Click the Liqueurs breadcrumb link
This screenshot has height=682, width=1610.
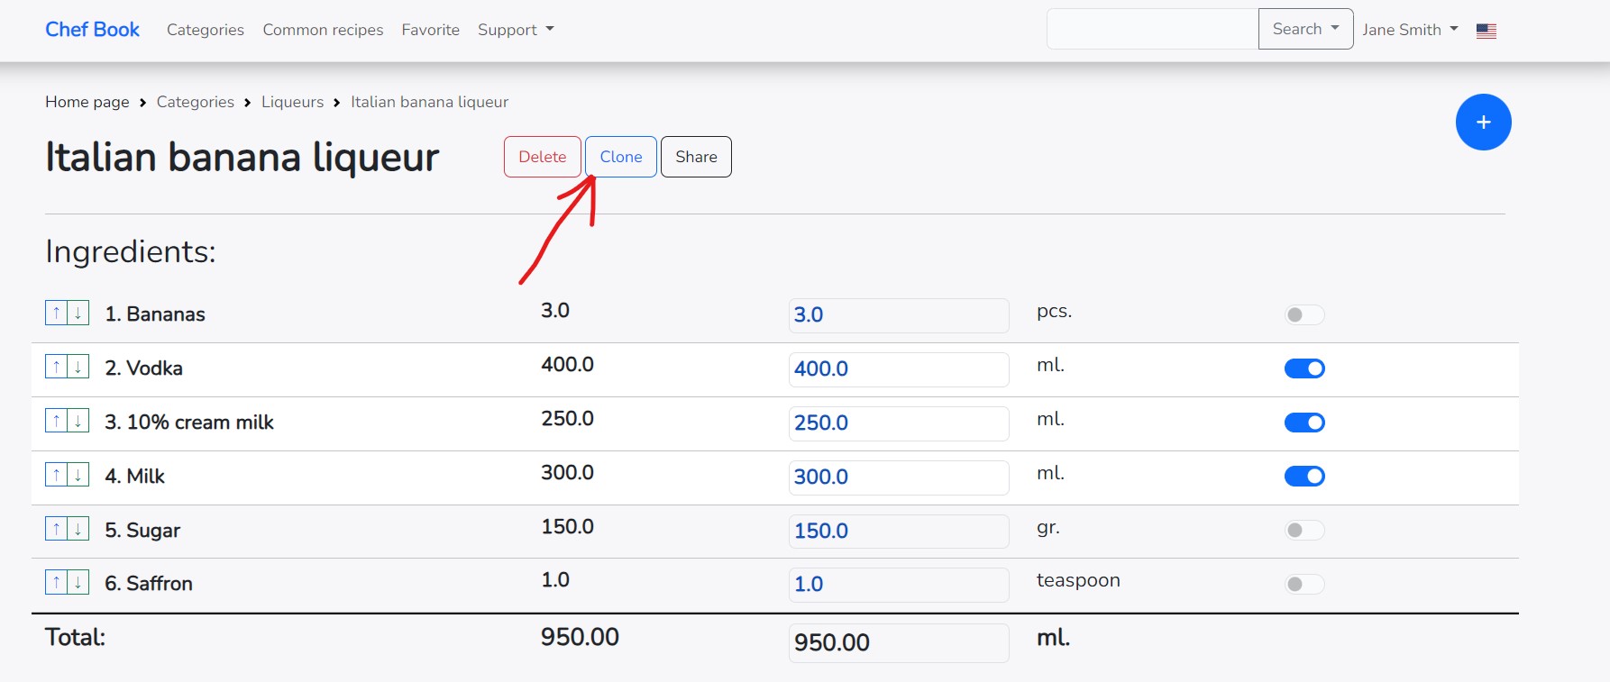(292, 102)
